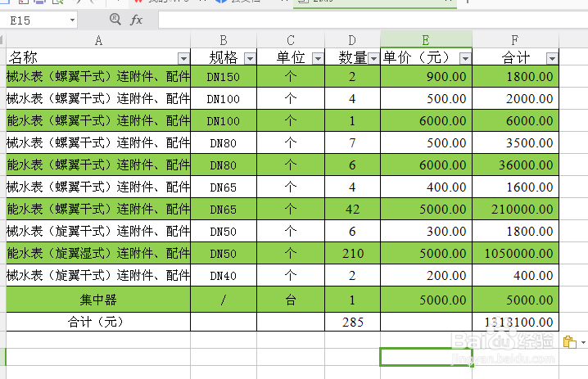Select the total quantity cell 285
588x379 pixels.
(x=352, y=322)
